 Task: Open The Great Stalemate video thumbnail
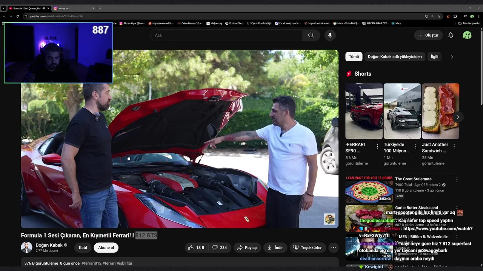[x=369, y=189]
